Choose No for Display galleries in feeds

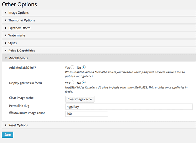(84, 83)
